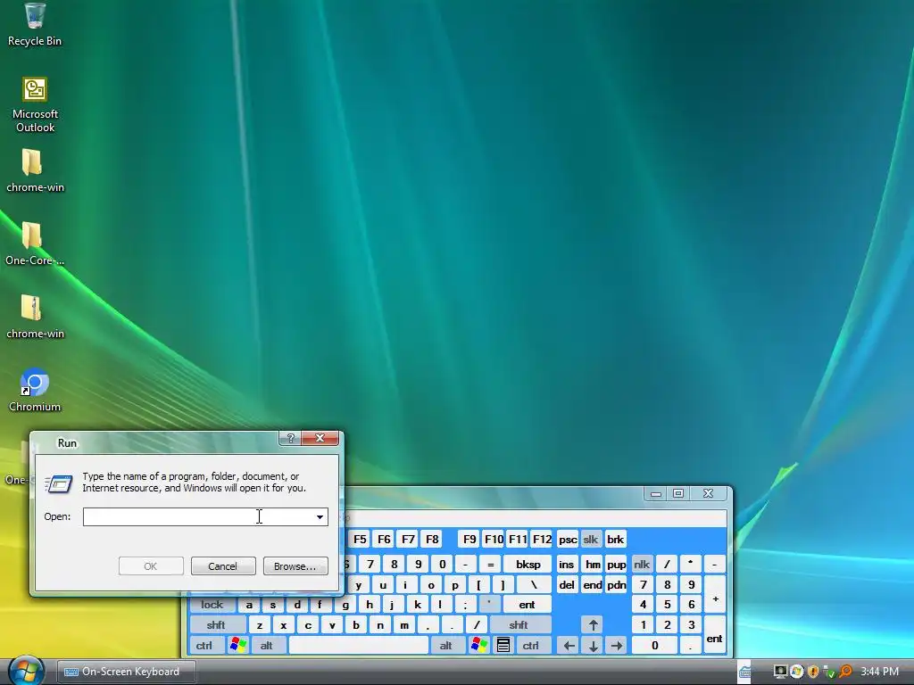Click the OK button in Run dialog
This screenshot has width=914, height=685.
[151, 566]
